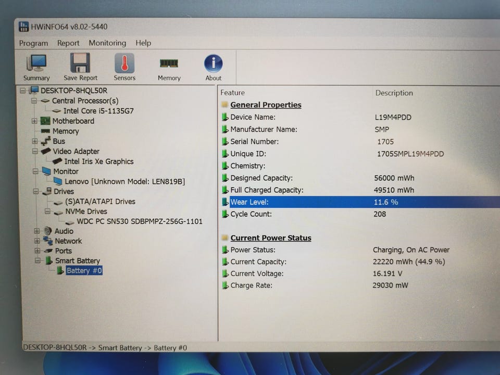
Task: Open the Program menu
Action: tap(33, 43)
